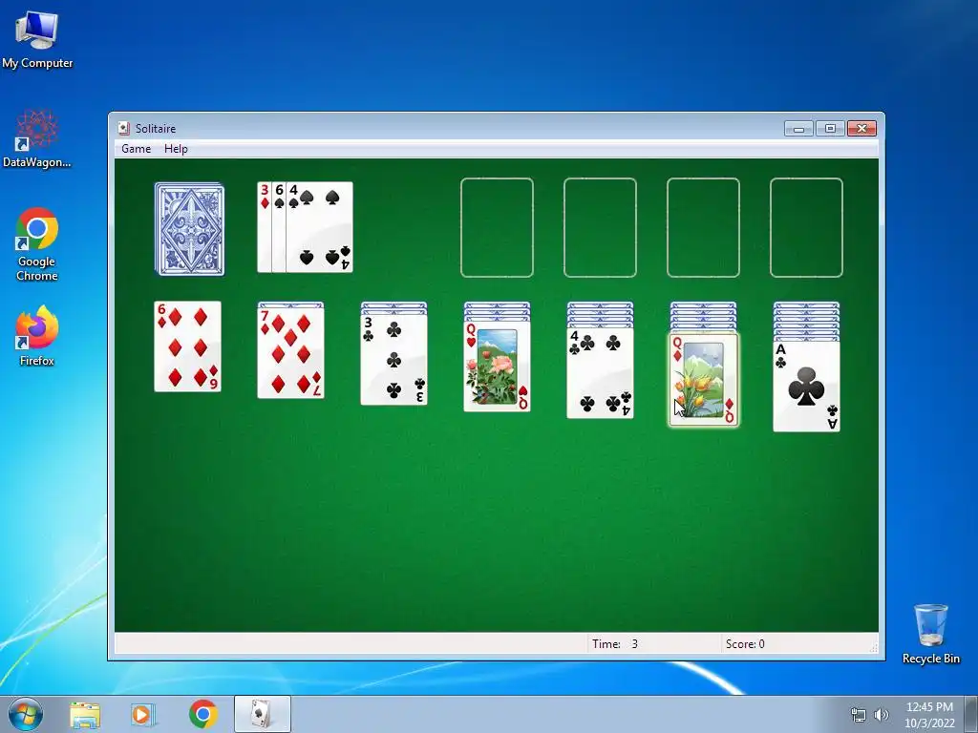
Task: Close the Solitaire window
Action: click(x=861, y=129)
